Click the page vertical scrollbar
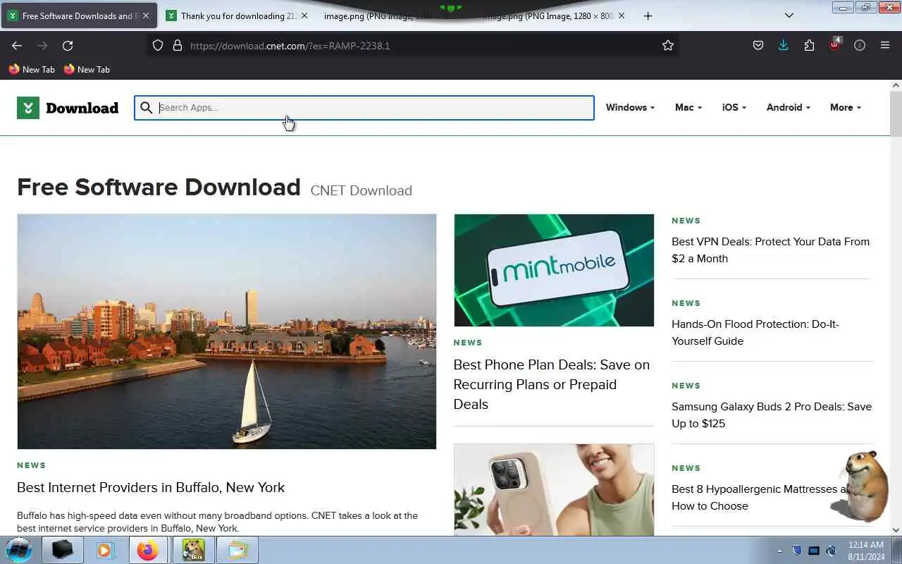Viewport: 902px width, 564px height. click(896, 114)
